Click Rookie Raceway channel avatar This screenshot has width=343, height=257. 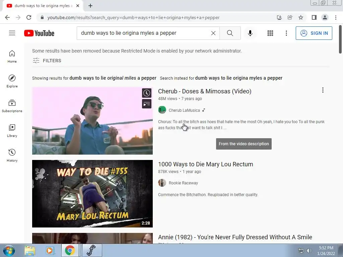click(162, 183)
